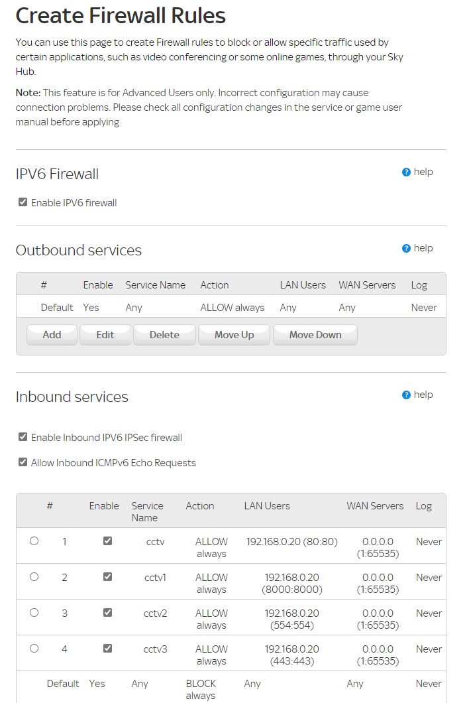
Task: Select radio button for inbound rule 1
Action: (34, 541)
